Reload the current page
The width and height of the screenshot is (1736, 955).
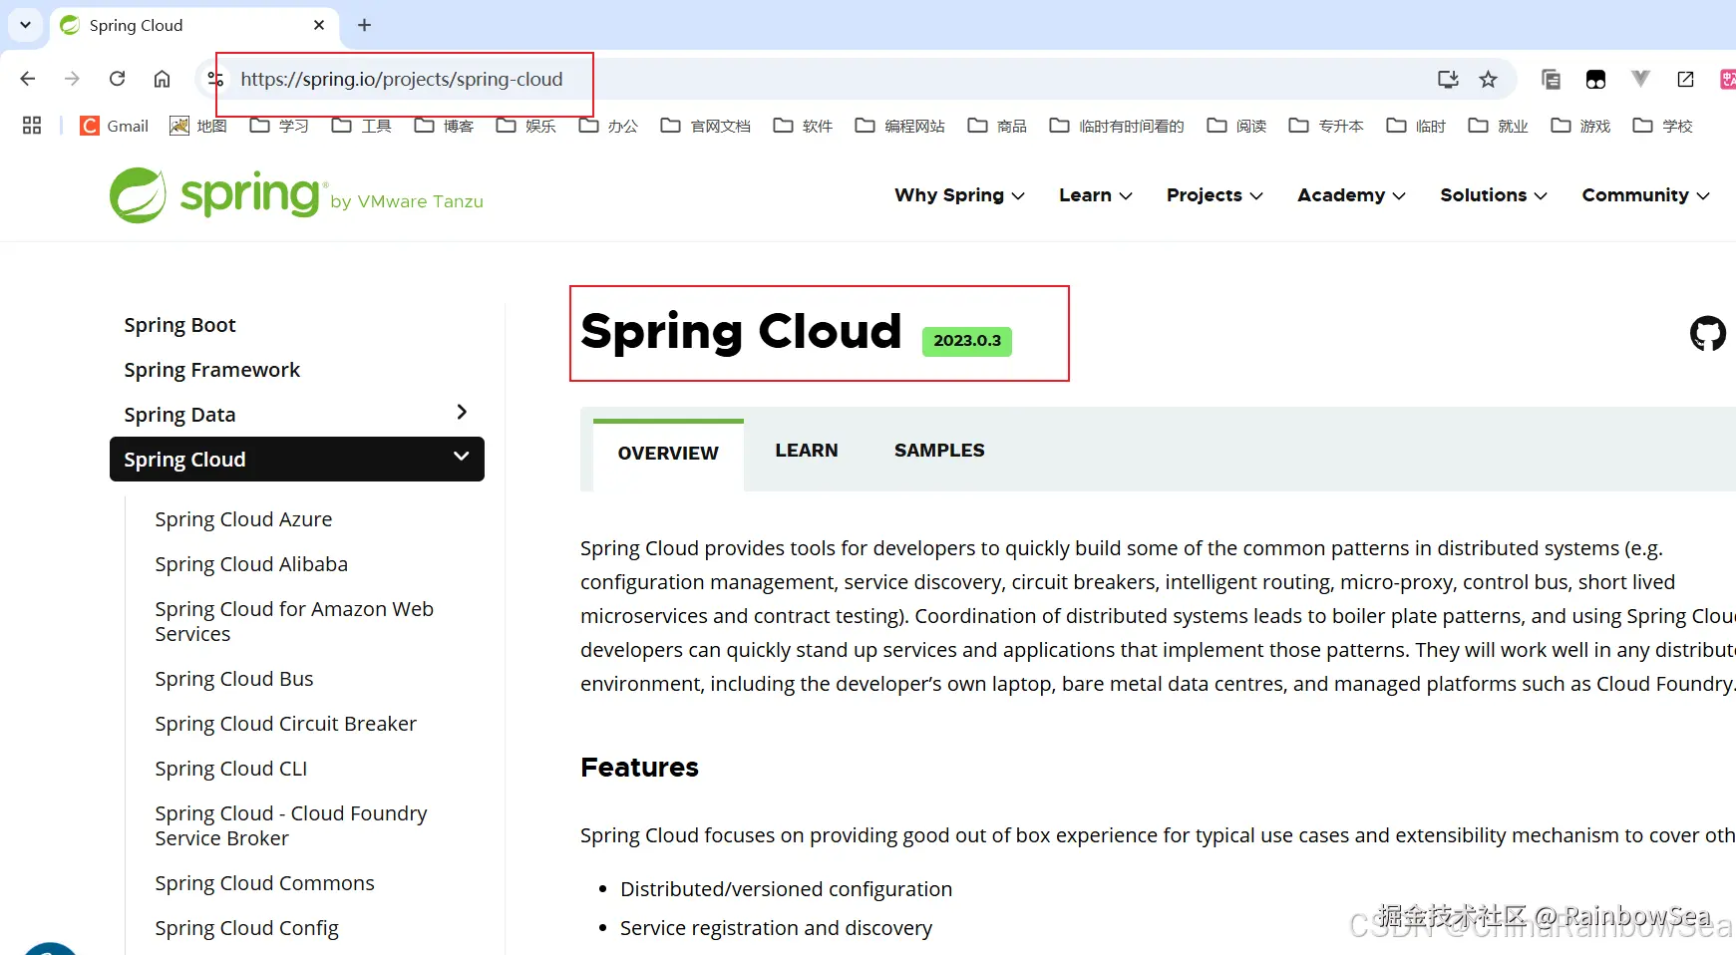click(117, 79)
